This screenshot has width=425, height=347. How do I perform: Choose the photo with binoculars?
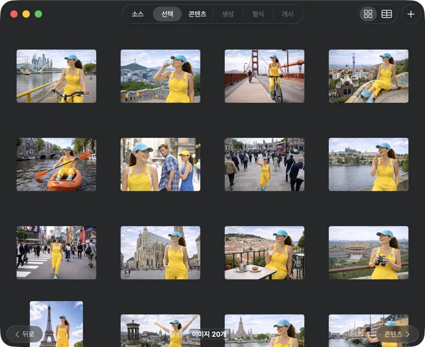(368, 253)
